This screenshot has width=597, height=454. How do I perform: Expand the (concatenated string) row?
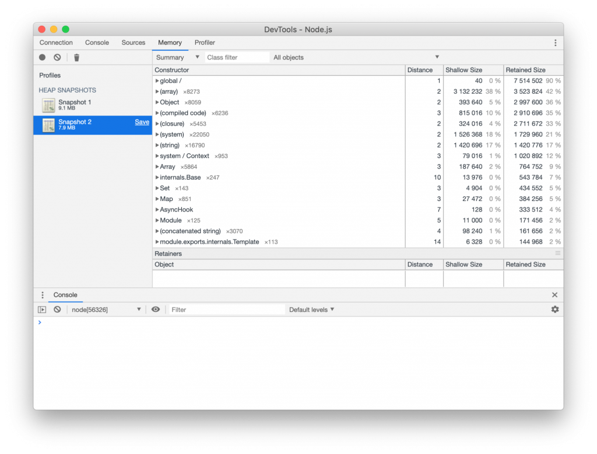[x=157, y=231]
